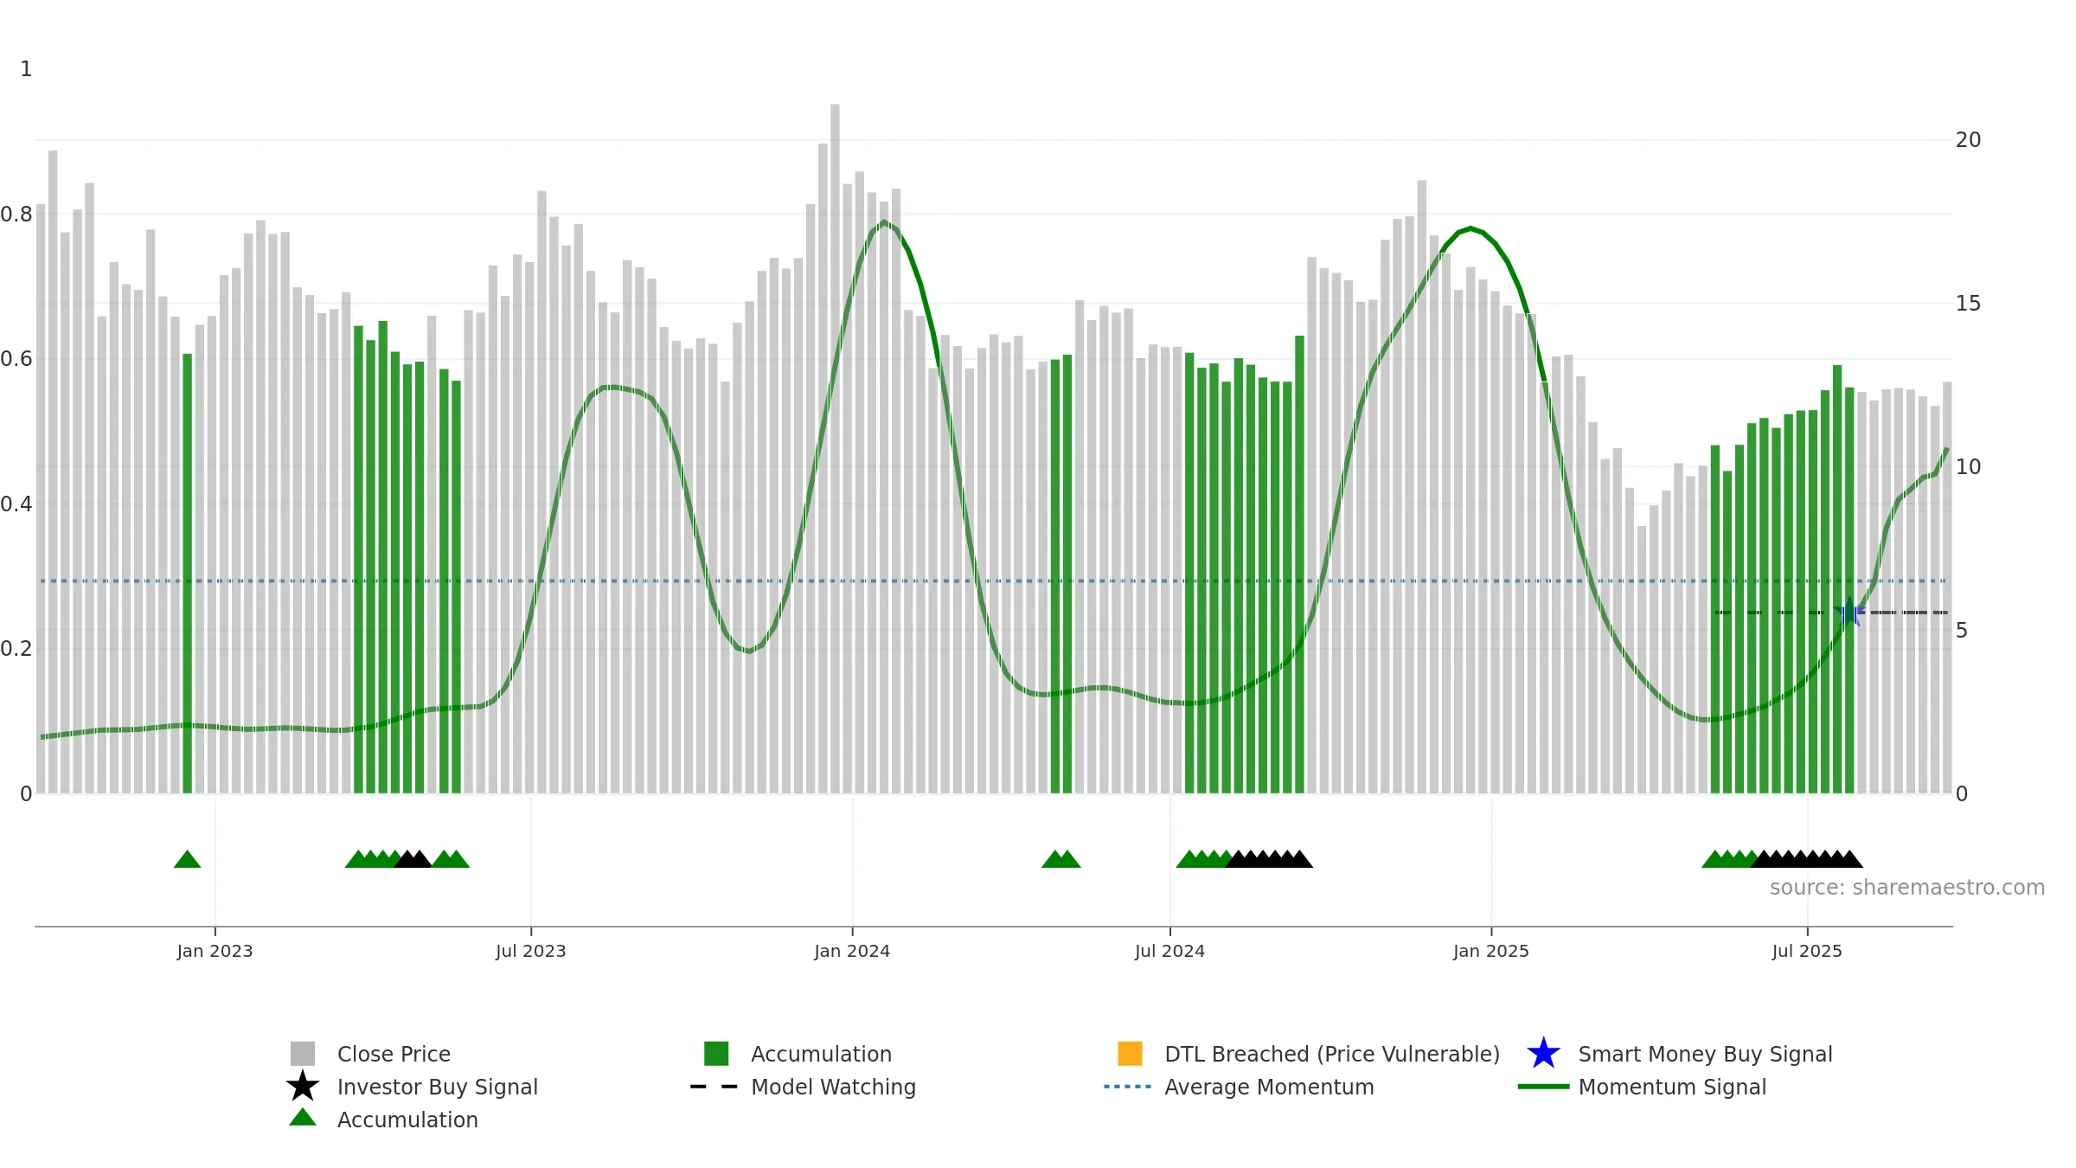The height and width of the screenshot is (1168, 2076).
Task: Open the sharemaestro.com source link
Action: 1907,888
